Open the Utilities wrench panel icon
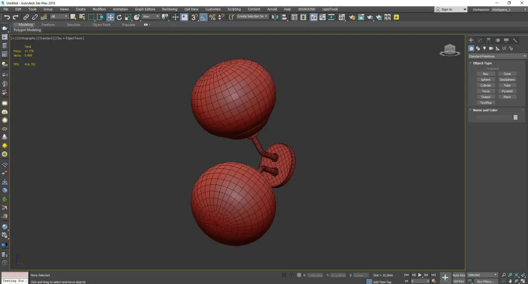The image size is (528, 284). [515, 40]
